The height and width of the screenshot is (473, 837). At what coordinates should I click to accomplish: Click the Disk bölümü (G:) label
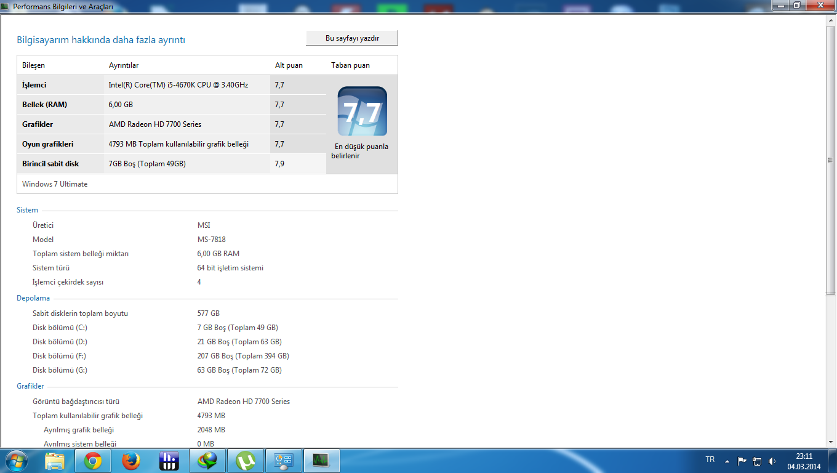pyautogui.click(x=60, y=370)
